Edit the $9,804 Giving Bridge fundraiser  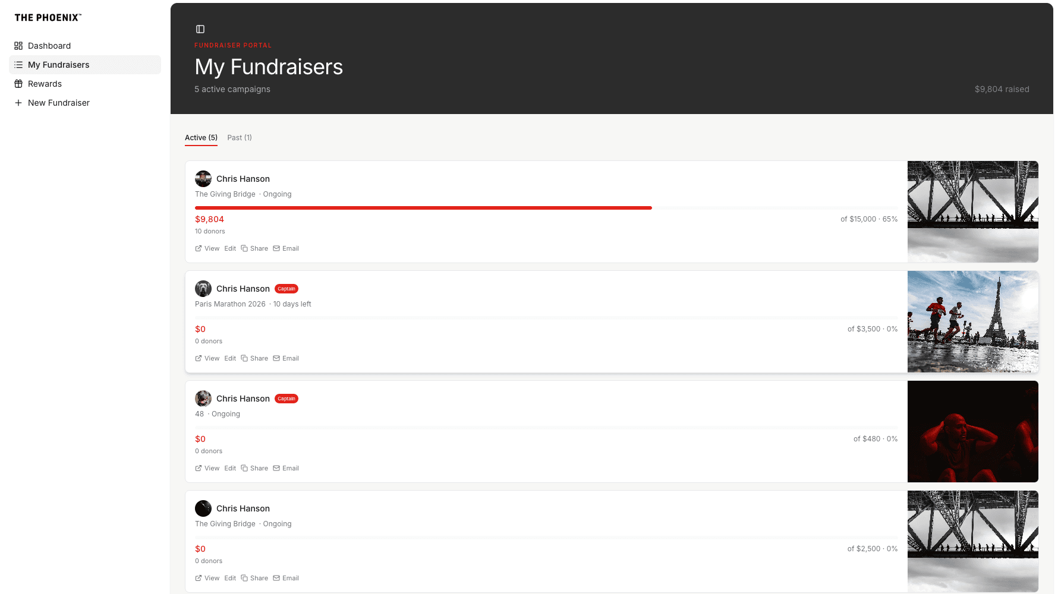(230, 248)
